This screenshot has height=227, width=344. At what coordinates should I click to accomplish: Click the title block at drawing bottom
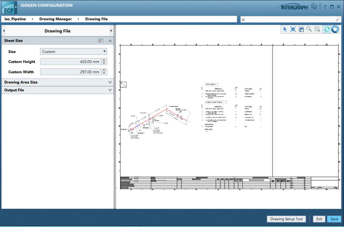pyautogui.click(x=229, y=183)
